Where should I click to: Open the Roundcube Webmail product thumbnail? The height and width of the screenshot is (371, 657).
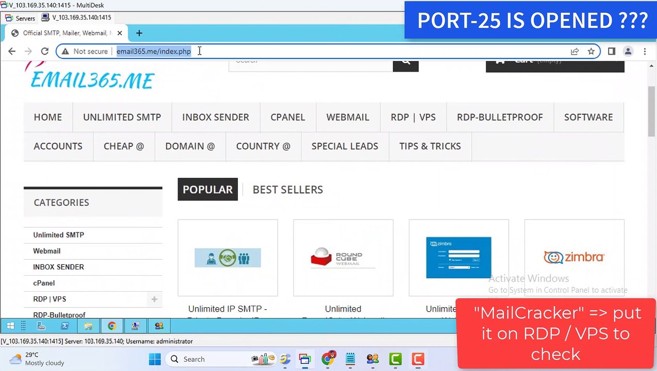(343, 258)
